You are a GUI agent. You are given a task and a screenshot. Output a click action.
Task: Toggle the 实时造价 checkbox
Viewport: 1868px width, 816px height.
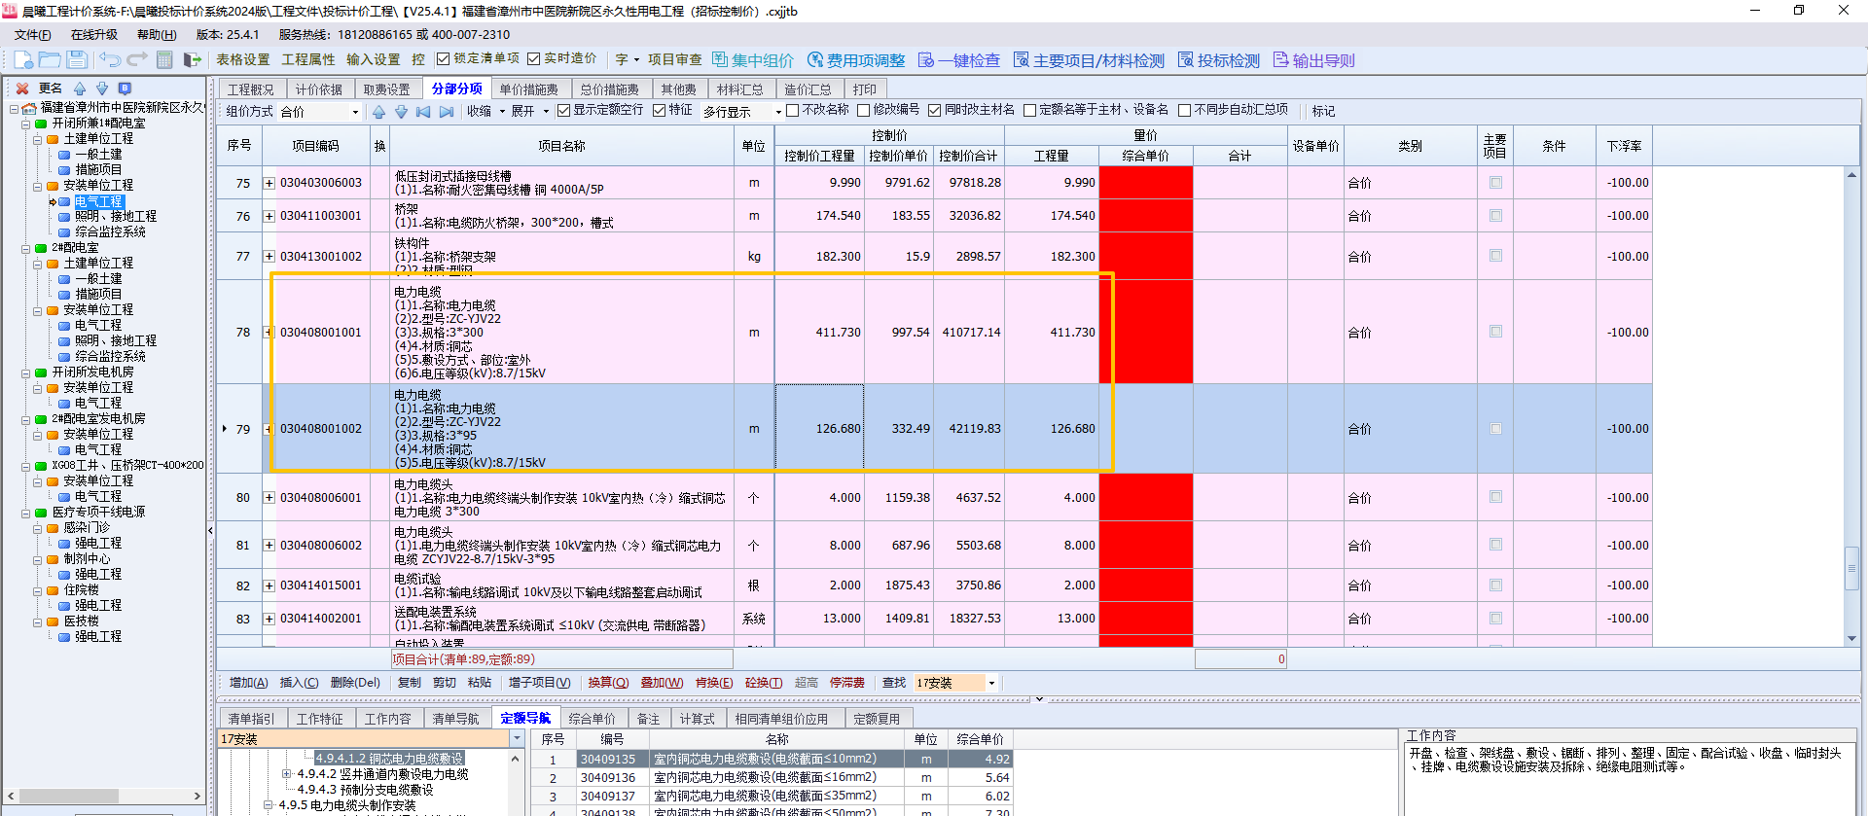click(533, 59)
